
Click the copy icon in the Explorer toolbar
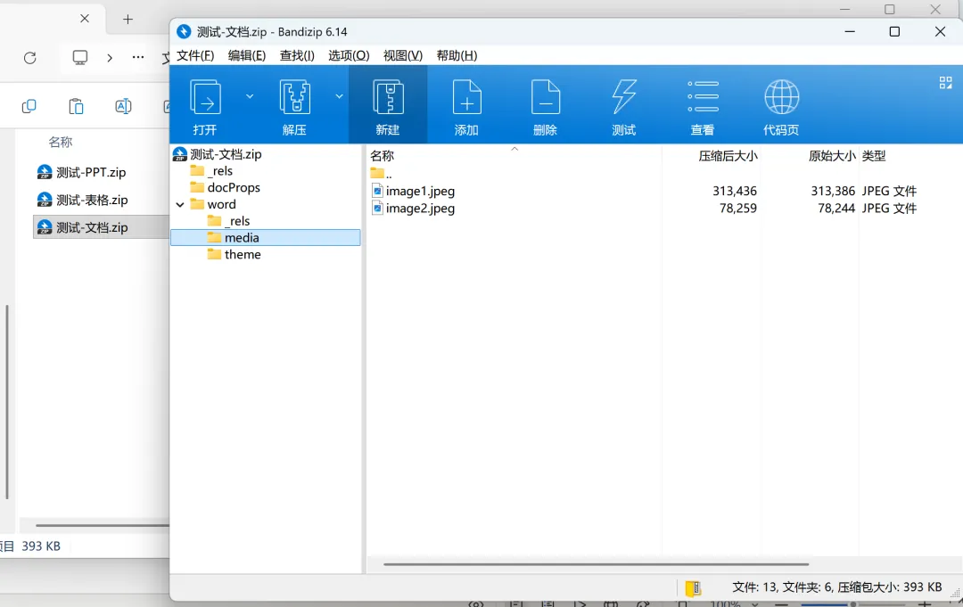click(29, 106)
